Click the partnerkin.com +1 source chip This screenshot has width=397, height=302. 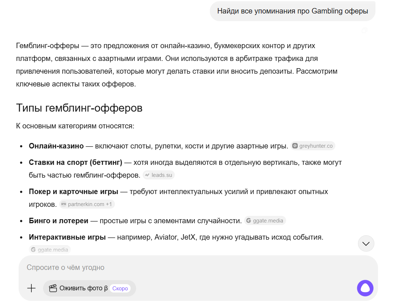click(87, 204)
